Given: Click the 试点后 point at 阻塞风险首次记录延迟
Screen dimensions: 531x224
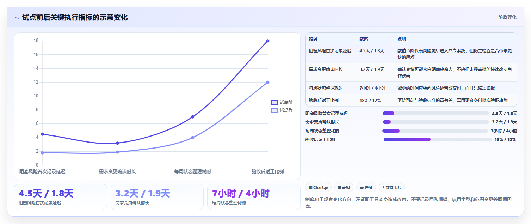Looking at the screenshot, I should pos(42,153).
